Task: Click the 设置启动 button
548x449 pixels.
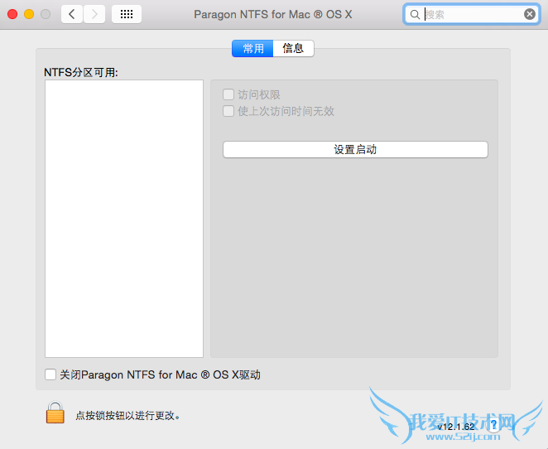Action: (x=355, y=150)
